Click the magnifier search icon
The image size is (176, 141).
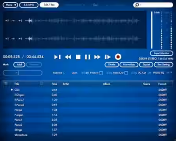(137, 5)
